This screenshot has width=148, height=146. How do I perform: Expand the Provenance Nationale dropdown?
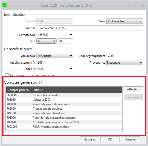[124, 63]
